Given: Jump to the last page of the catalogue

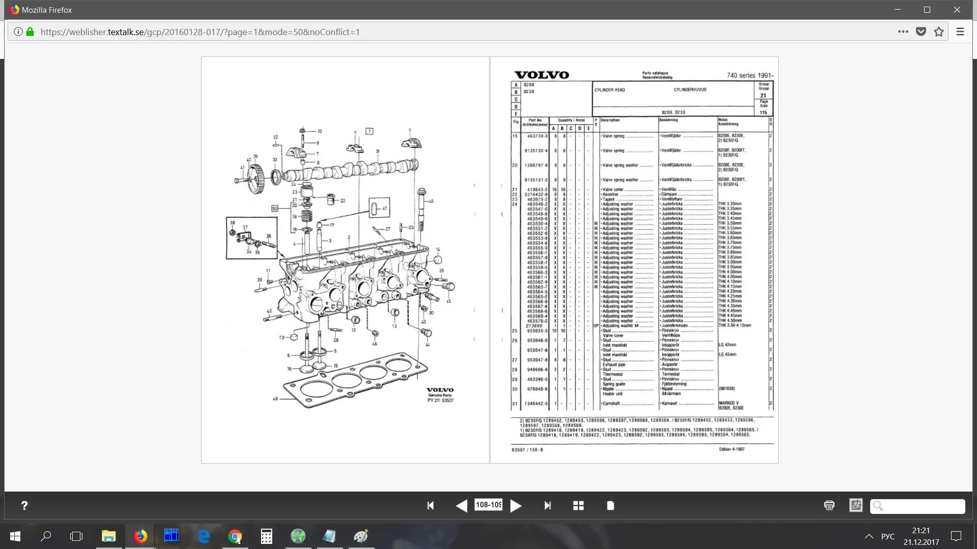Looking at the screenshot, I should tap(548, 505).
